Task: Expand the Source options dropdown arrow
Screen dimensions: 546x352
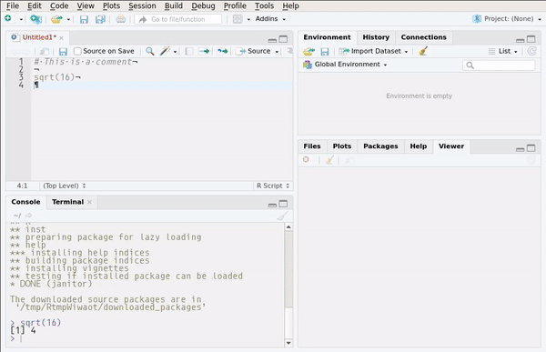Action: pyautogui.click(x=277, y=52)
